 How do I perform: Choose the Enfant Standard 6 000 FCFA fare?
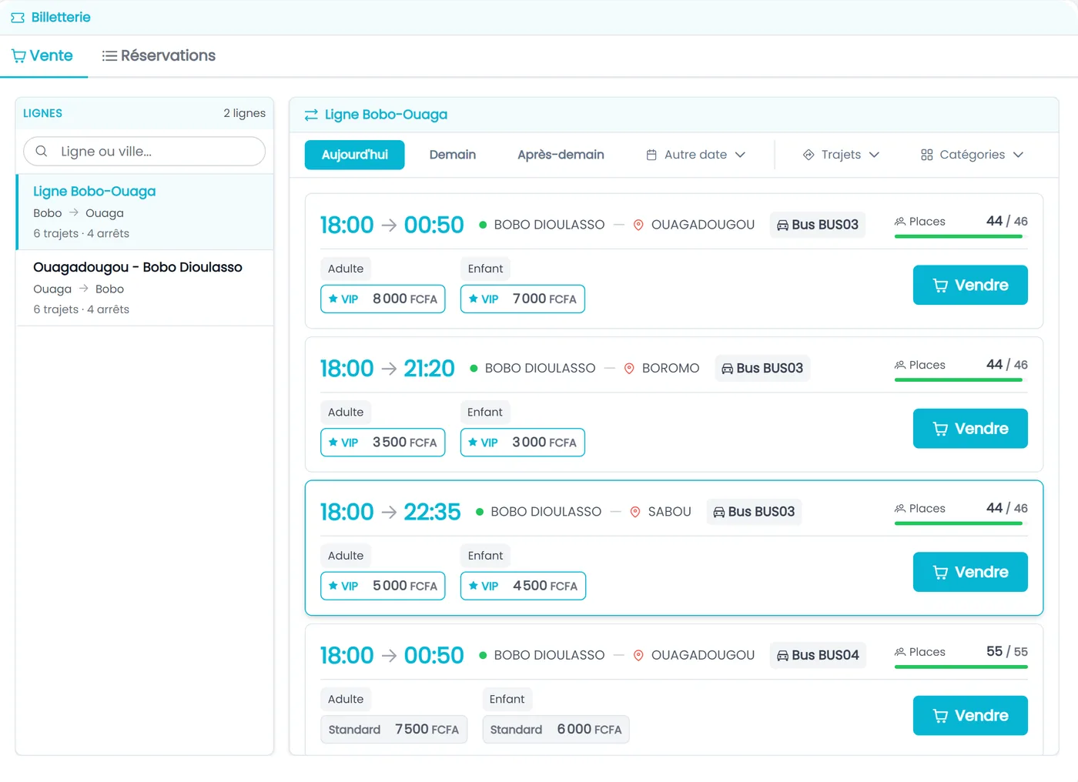(x=556, y=730)
